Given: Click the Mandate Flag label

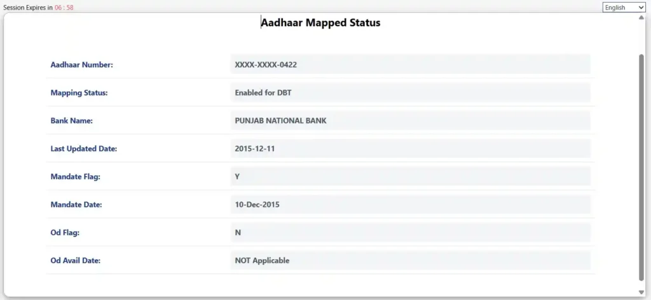Looking at the screenshot, I should coord(75,177).
